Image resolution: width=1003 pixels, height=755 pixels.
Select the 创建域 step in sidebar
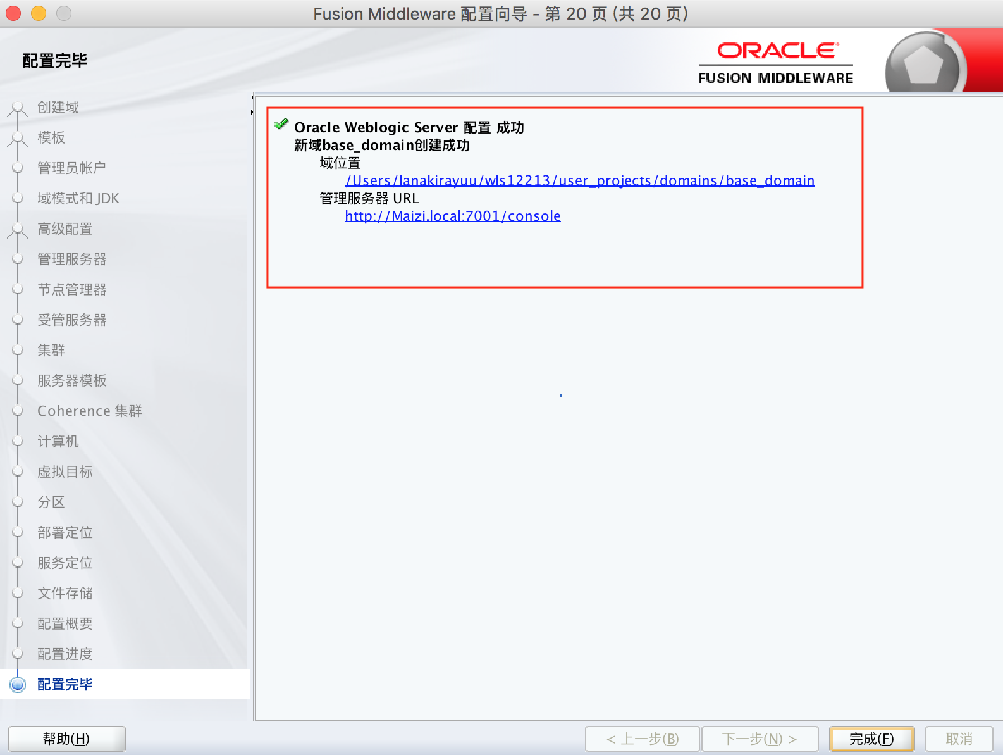click(58, 108)
